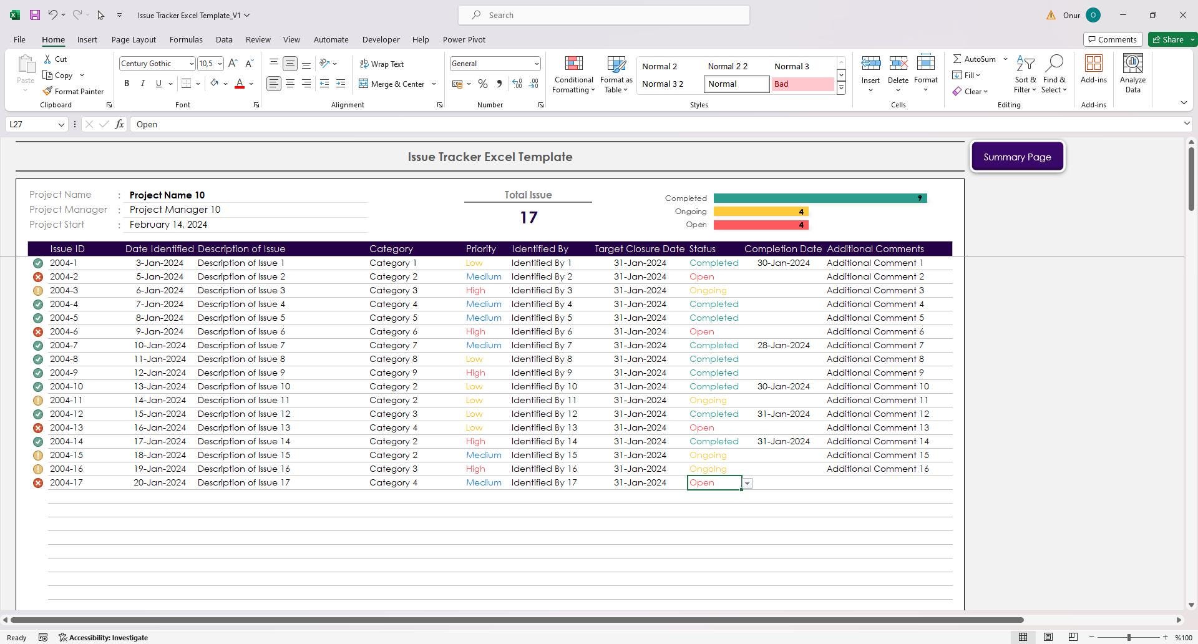Image resolution: width=1198 pixels, height=644 pixels.
Task: Open the File menu
Action: 19,39
